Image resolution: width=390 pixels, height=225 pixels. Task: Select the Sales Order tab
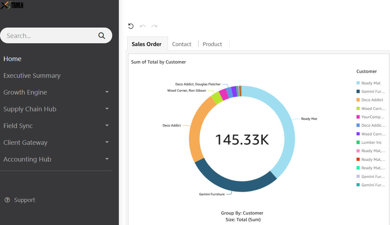pyautogui.click(x=146, y=44)
